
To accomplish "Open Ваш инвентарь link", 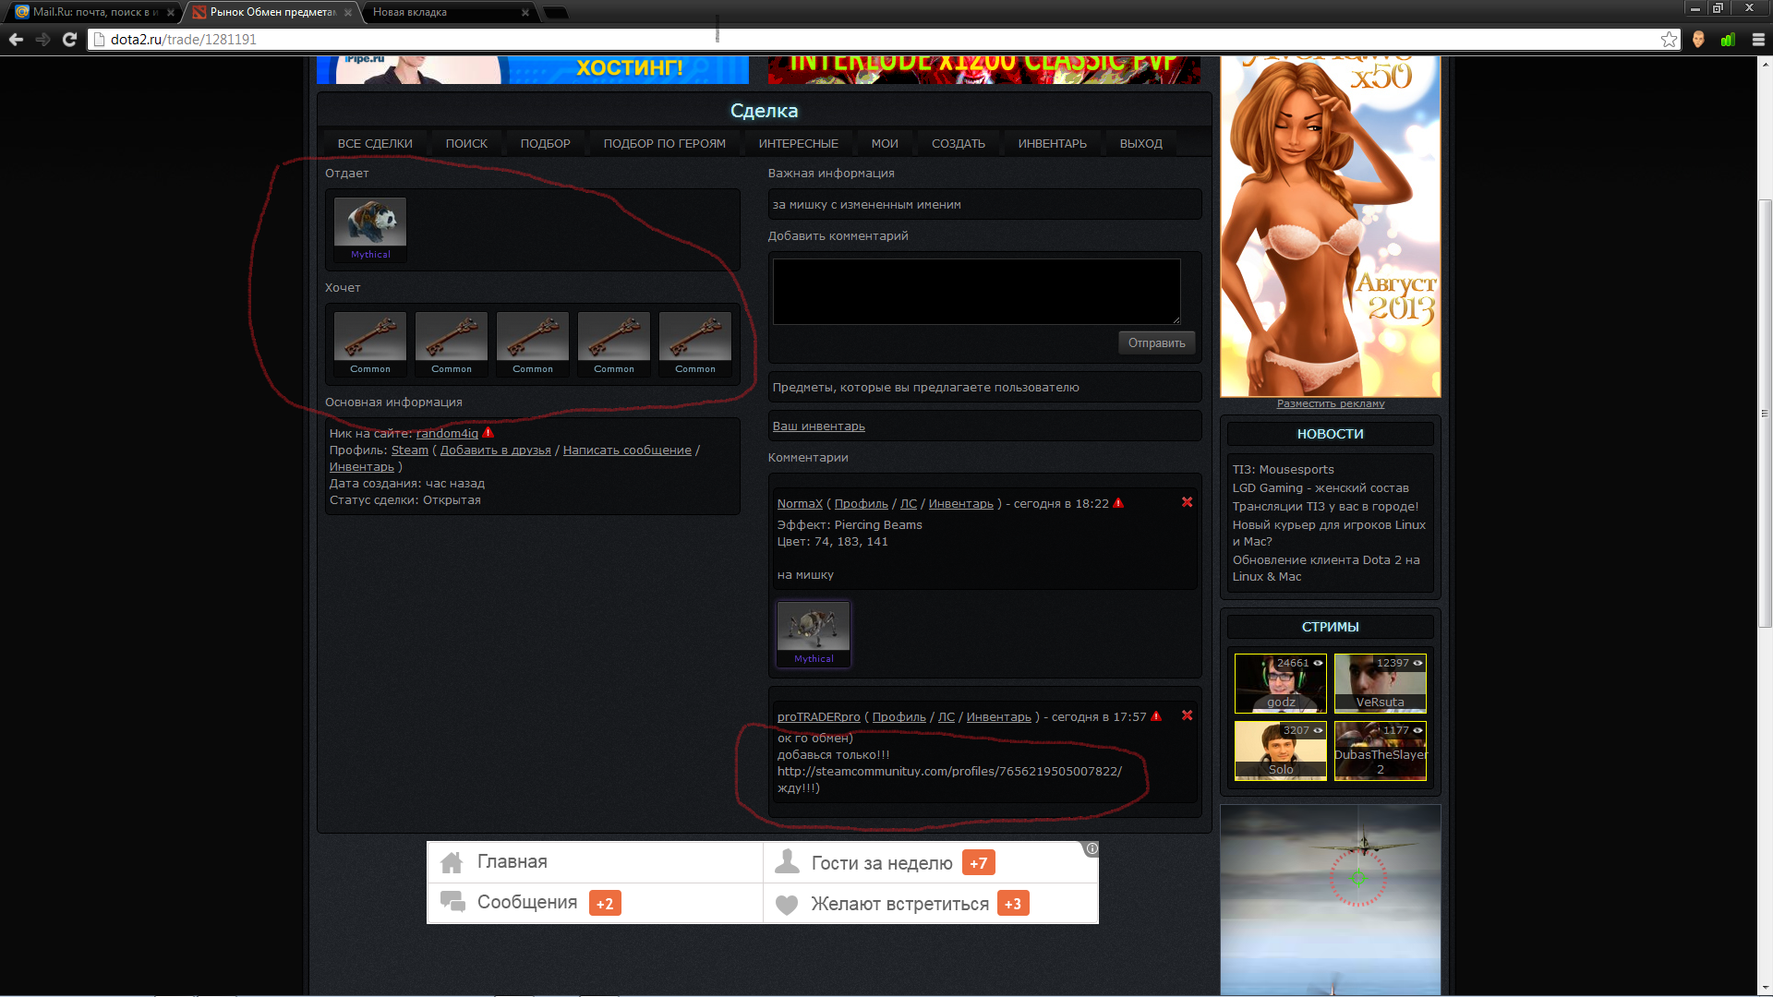I will [819, 426].
